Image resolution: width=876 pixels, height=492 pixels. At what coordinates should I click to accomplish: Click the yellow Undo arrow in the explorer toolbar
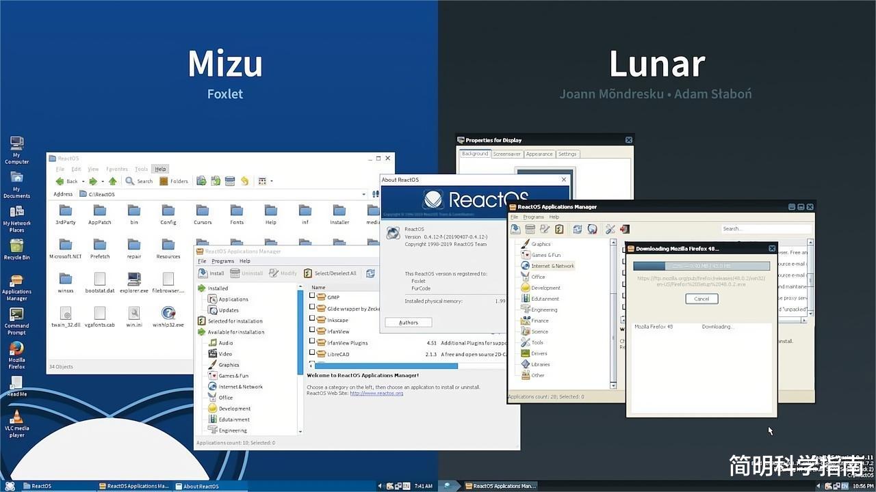click(x=244, y=181)
